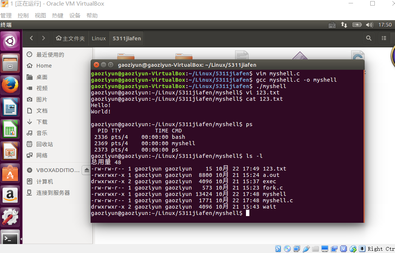Open the Terminal launcher in dock
This screenshot has height=253, width=395.
tap(10, 237)
